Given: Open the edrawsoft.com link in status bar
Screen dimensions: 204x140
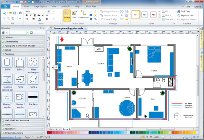Looking at the screenshot, I should pyautogui.click(x=8, y=138).
